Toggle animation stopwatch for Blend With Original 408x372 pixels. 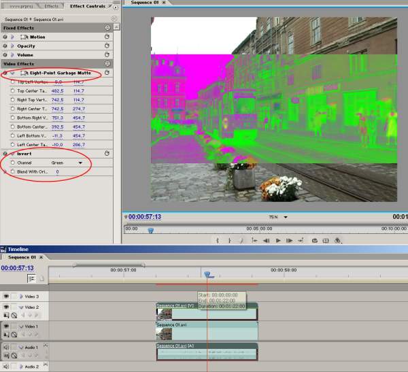coord(12,171)
